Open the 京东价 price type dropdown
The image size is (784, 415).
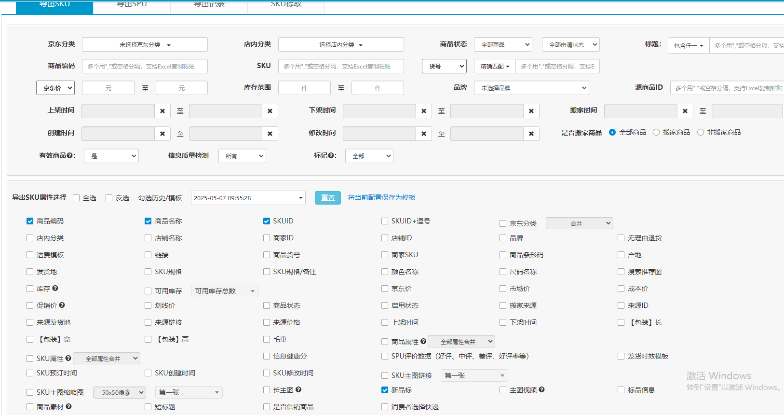click(55, 88)
